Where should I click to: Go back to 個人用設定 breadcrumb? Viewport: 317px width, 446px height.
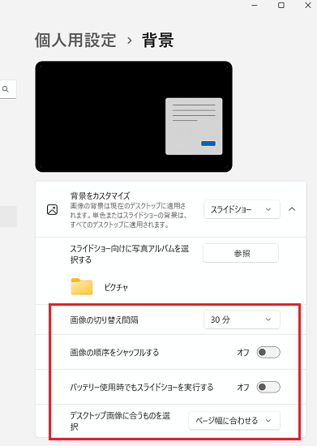click(x=75, y=40)
